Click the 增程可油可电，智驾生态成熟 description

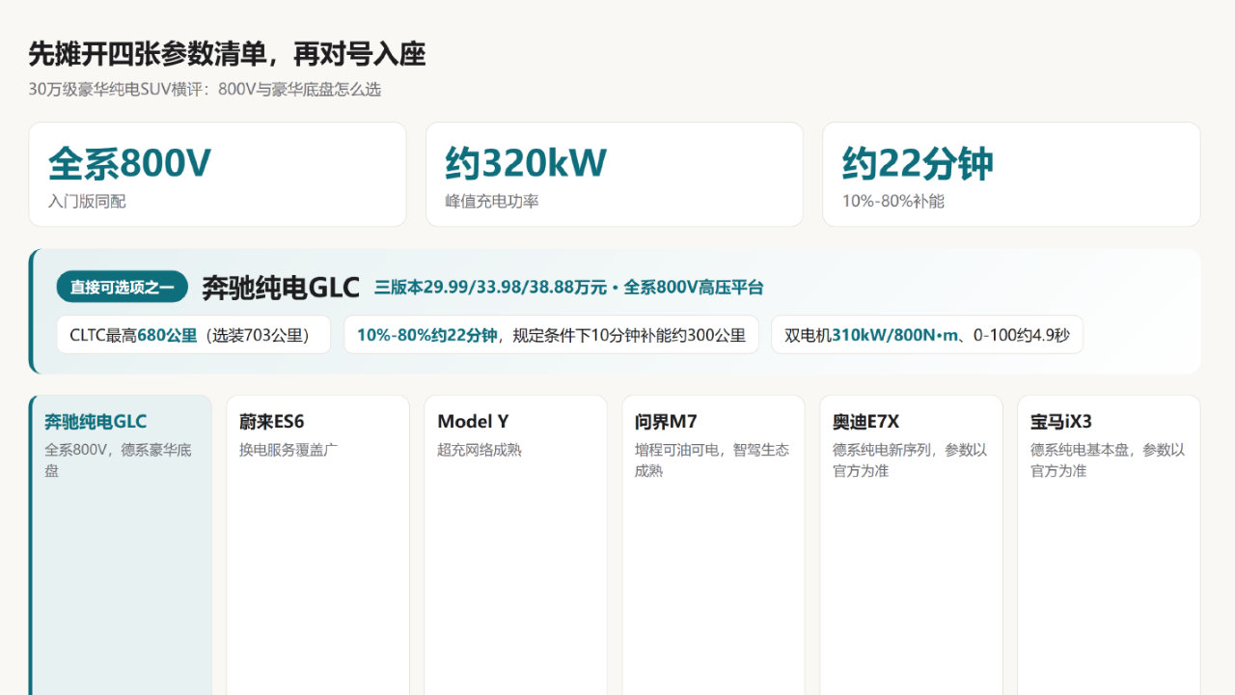point(712,460)
